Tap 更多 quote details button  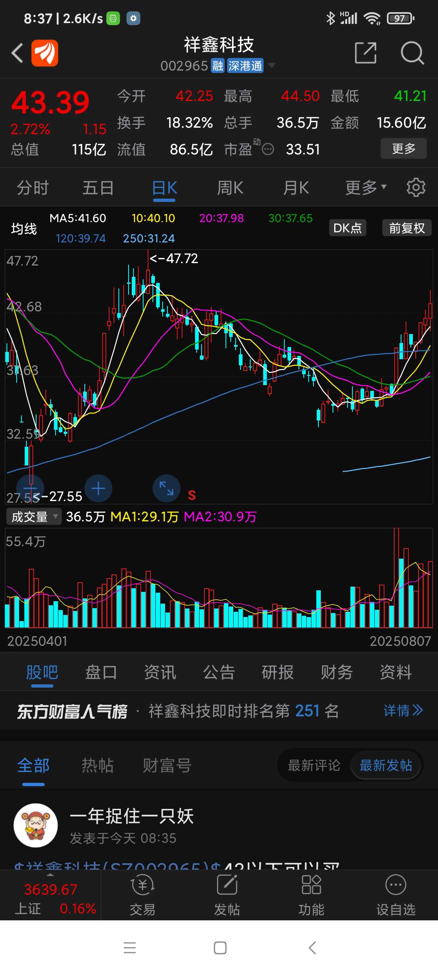(404, 148)
